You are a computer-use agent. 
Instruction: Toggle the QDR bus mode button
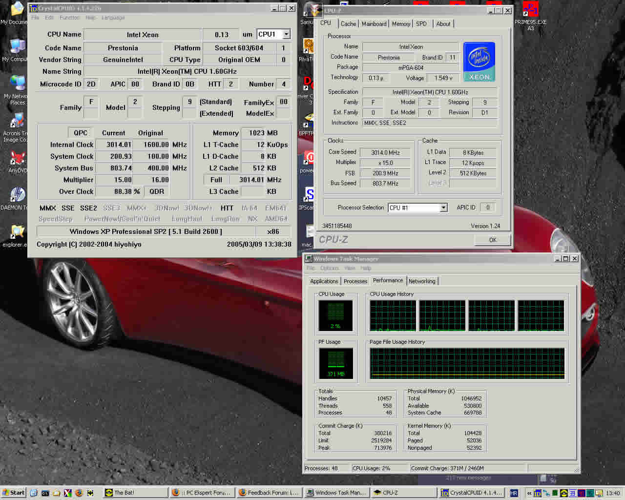click(157, 191)
